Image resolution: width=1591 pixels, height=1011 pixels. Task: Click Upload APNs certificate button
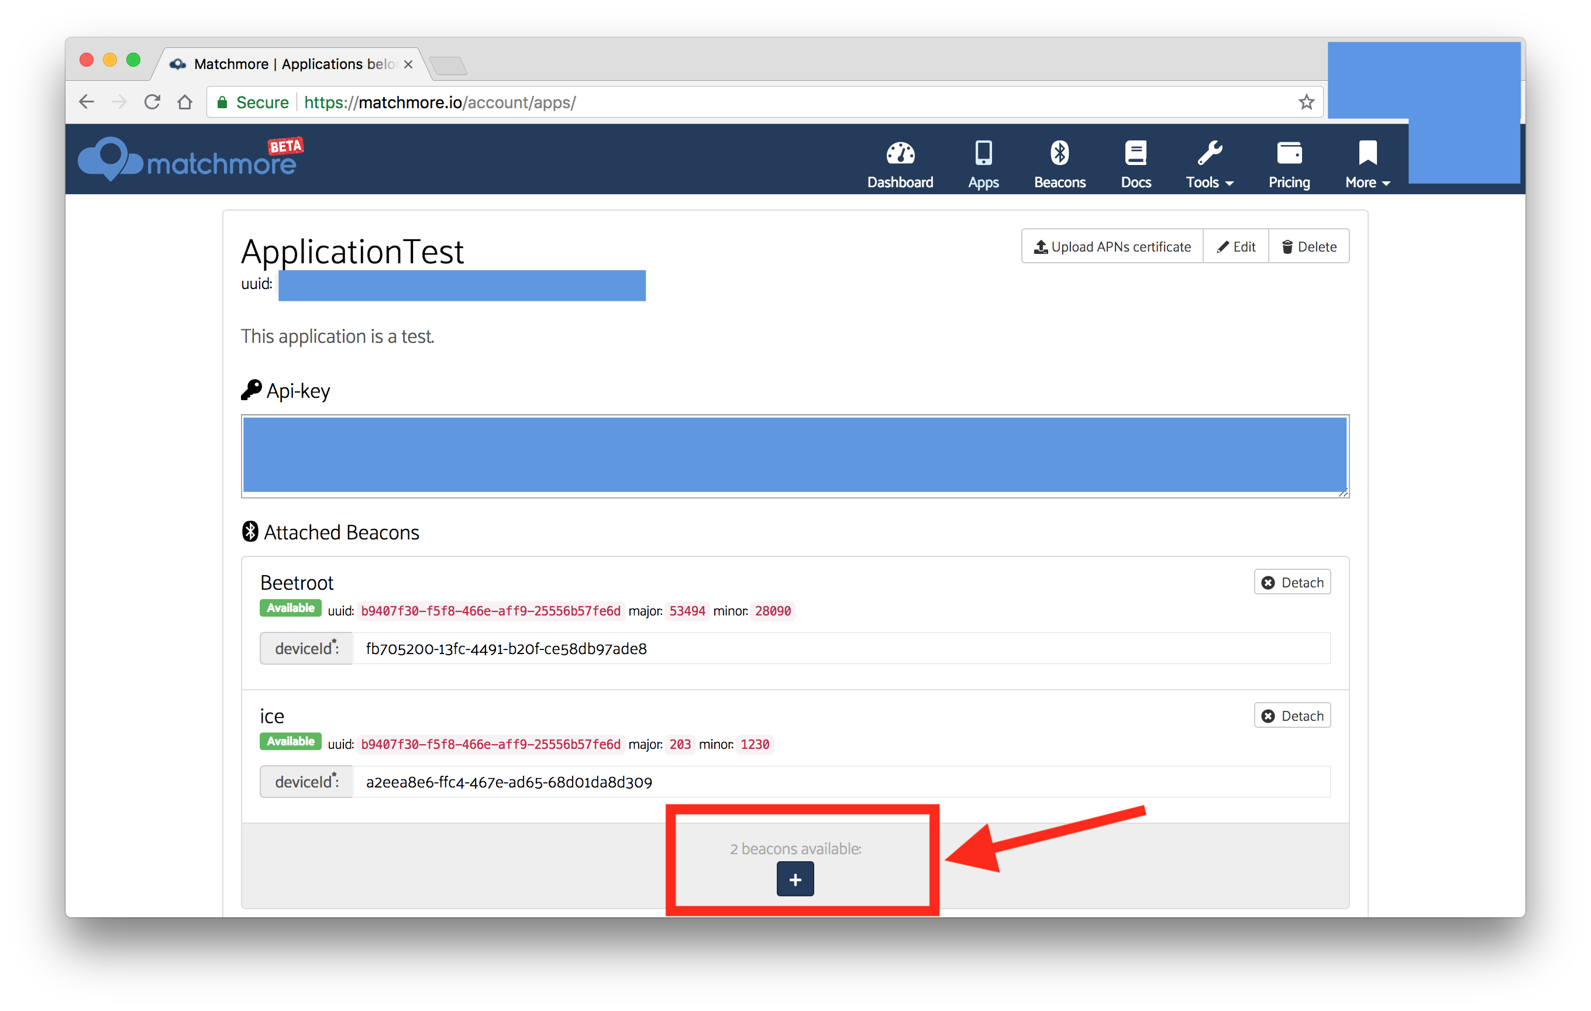pos(1112,246)
